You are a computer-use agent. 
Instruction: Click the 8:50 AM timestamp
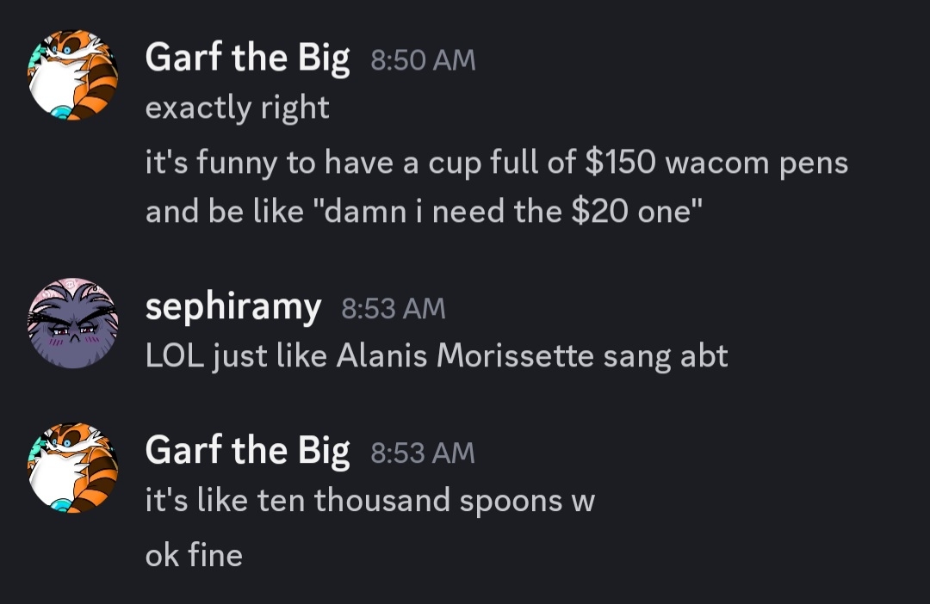coord(422,60)
